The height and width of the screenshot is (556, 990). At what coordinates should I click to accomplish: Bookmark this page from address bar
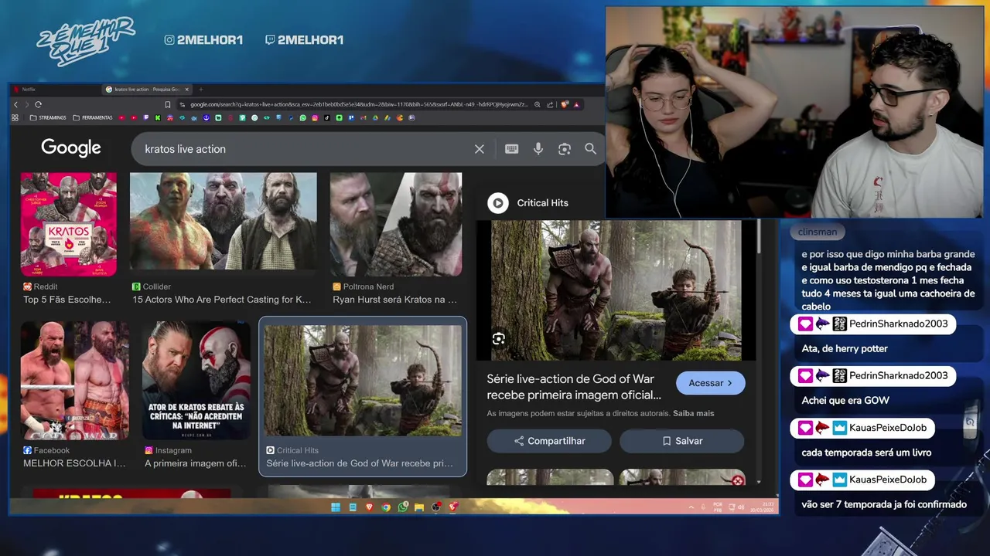pos(167,104)
